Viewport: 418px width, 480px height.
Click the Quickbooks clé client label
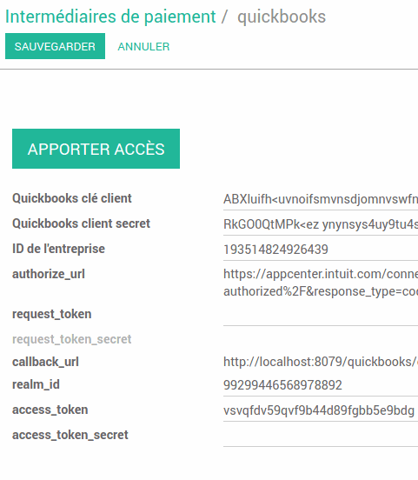(x=72, y=198)
